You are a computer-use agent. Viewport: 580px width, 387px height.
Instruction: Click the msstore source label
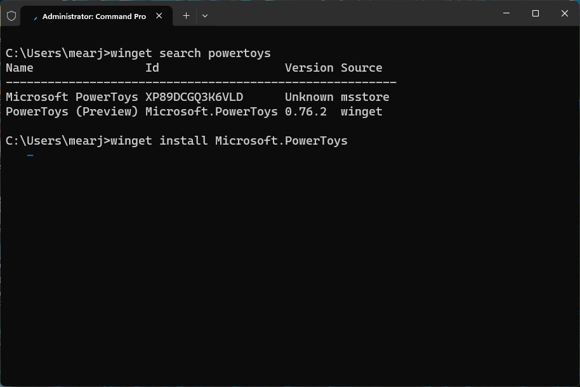point(365,96)
